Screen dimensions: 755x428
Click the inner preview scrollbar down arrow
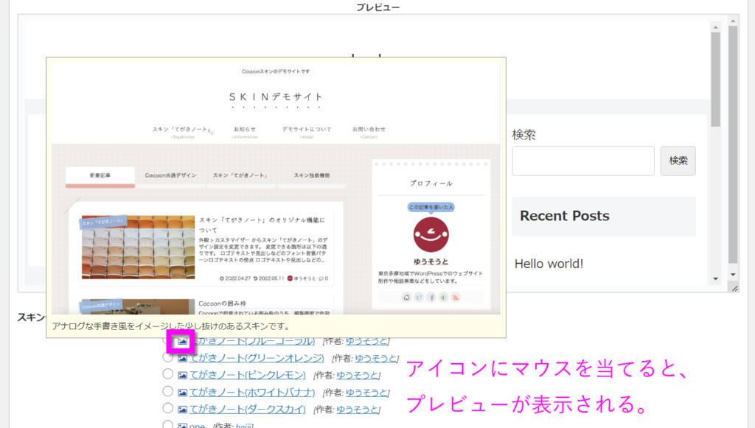715,279
